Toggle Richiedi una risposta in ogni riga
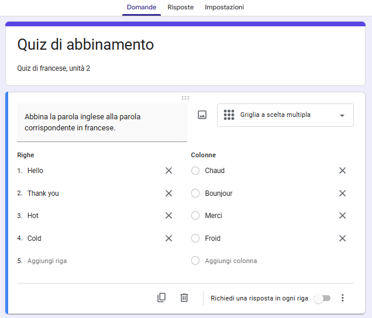This screenshot has height=318, width=372. [322, 298]
